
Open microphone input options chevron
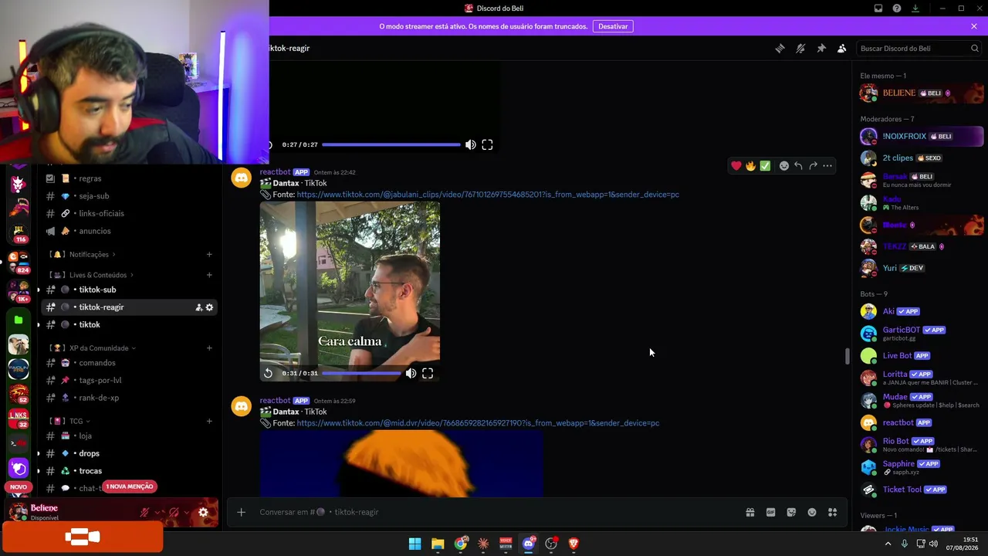pyautogui.click(x=158, y=512)
